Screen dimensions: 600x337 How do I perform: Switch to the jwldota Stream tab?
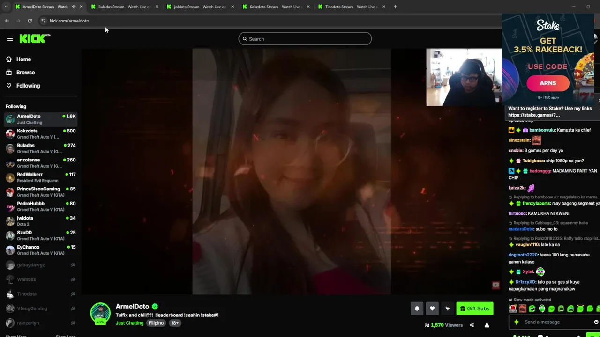[x=200, y=7]
